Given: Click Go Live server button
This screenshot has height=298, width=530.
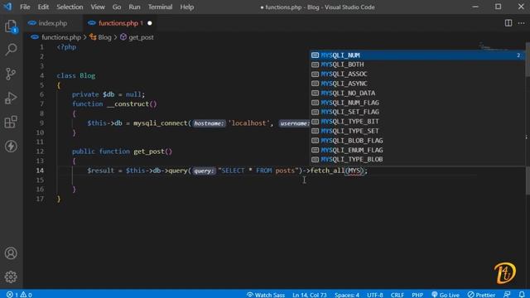Looking at the screenshot, I should 446,295.
